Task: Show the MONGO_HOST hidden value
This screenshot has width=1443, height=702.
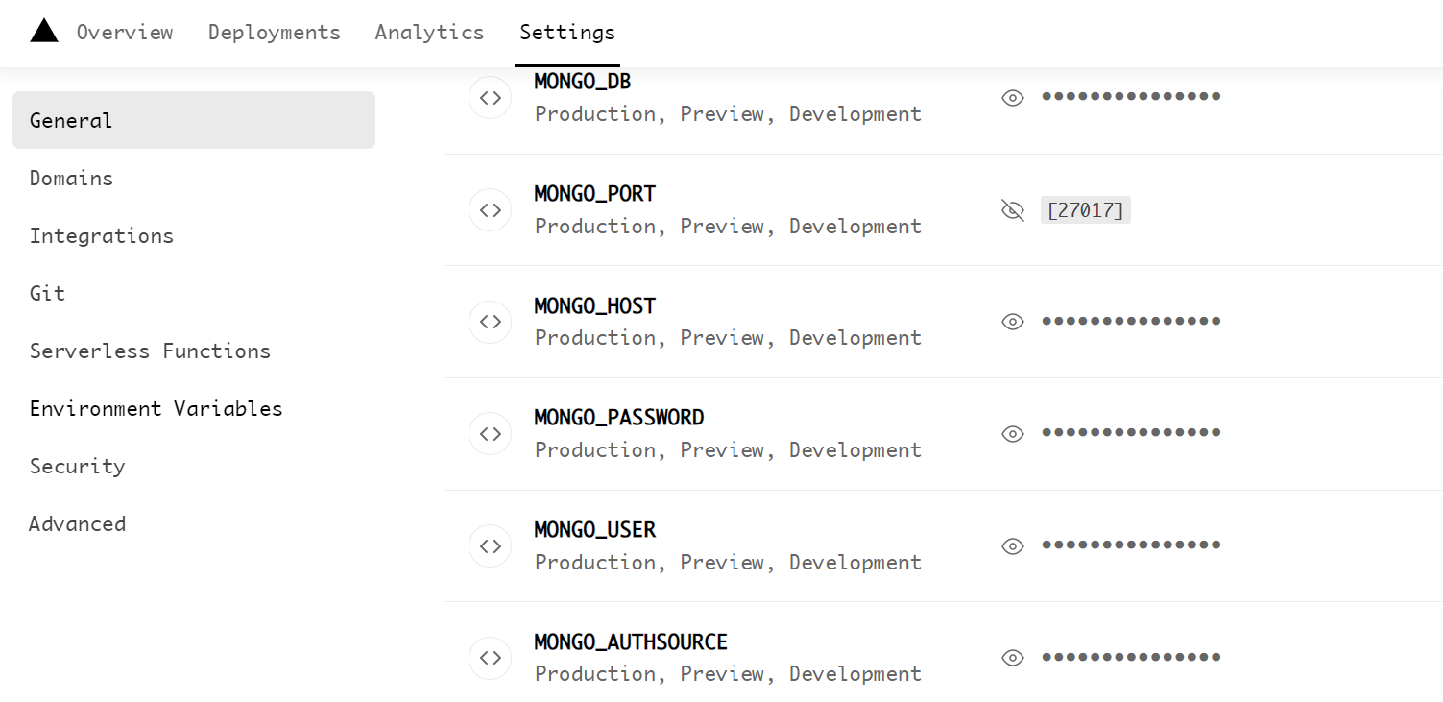Action: point(1012,322)
